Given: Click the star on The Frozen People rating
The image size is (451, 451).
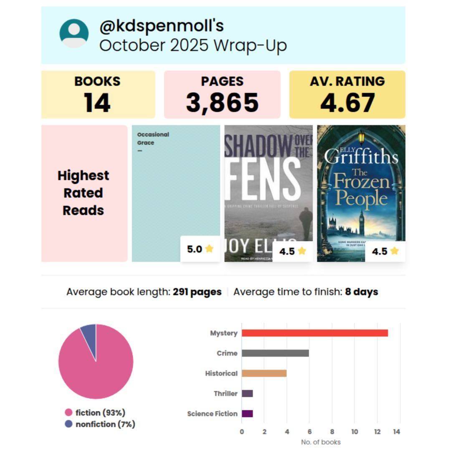Looking at the screenshot, I should click(x=394, y=251).
